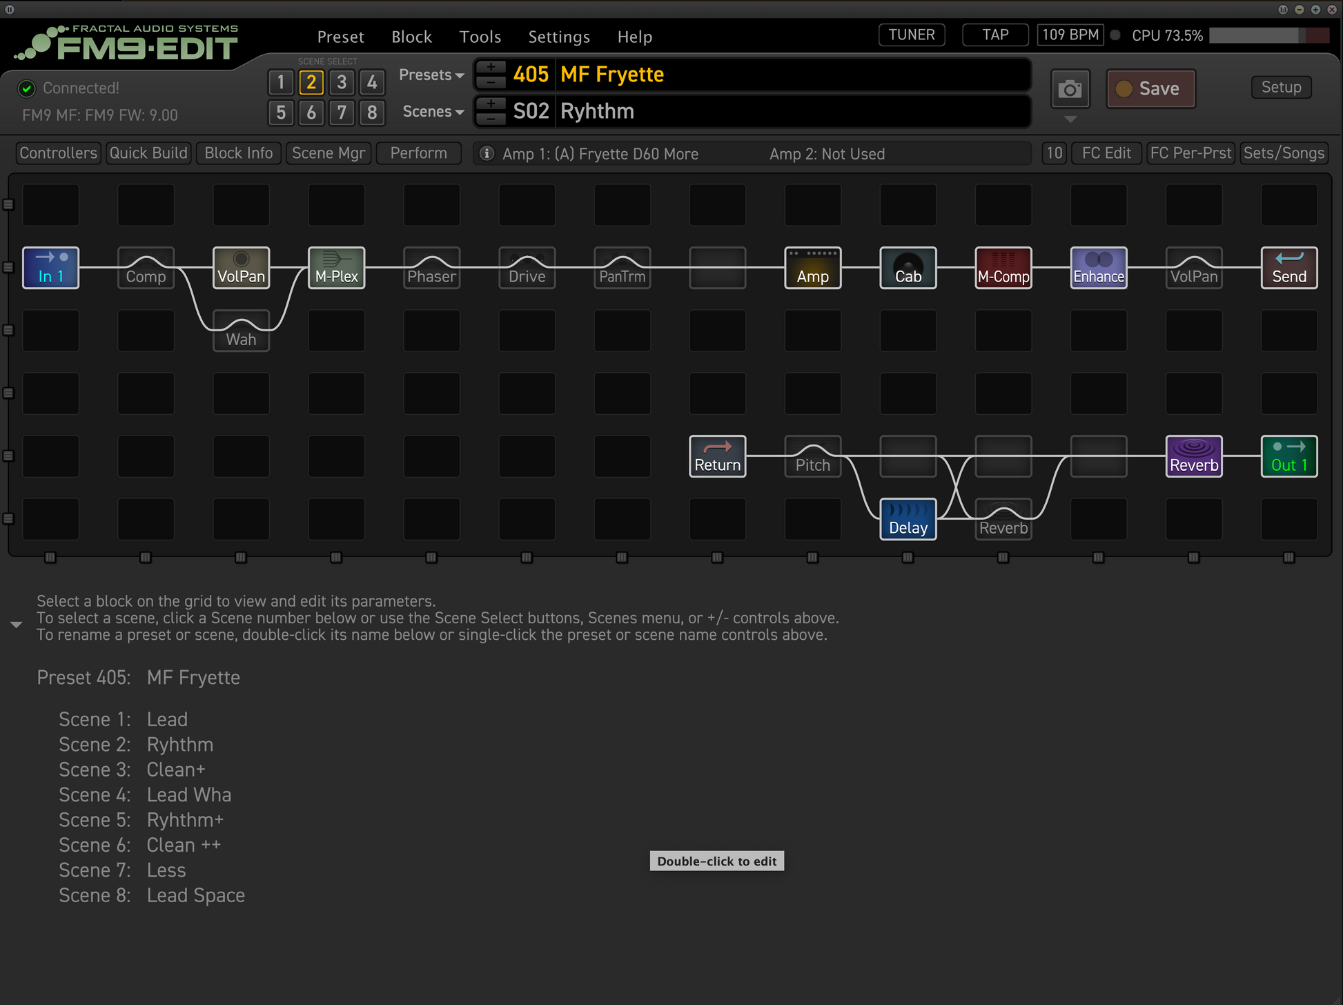The height and width of the screenshot is (1005, 1343).
Task: Click the Save button
Action: point(1150,89)
